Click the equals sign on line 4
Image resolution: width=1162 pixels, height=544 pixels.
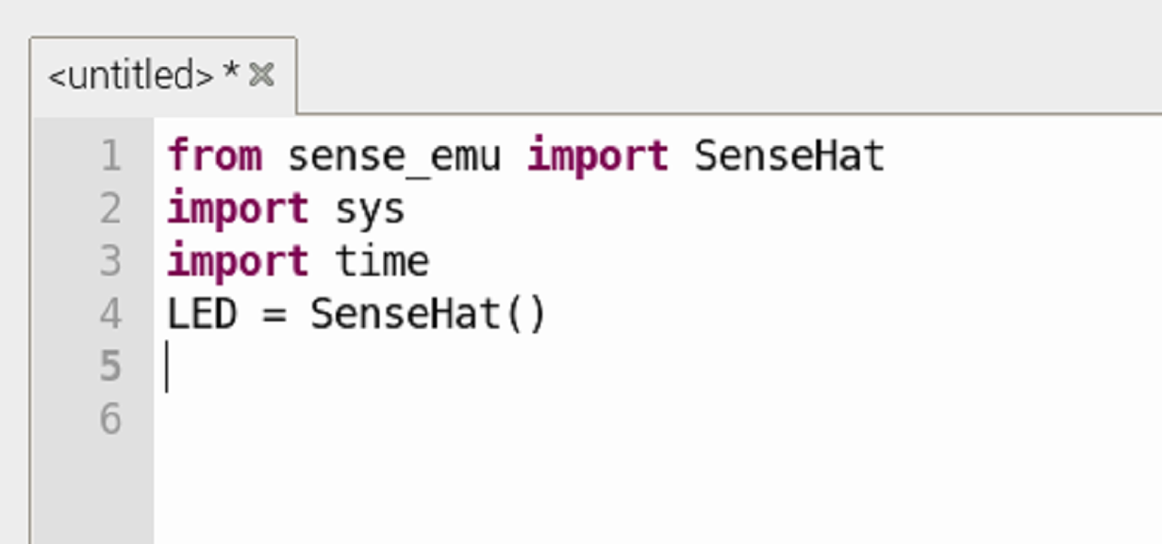[274, 316]
